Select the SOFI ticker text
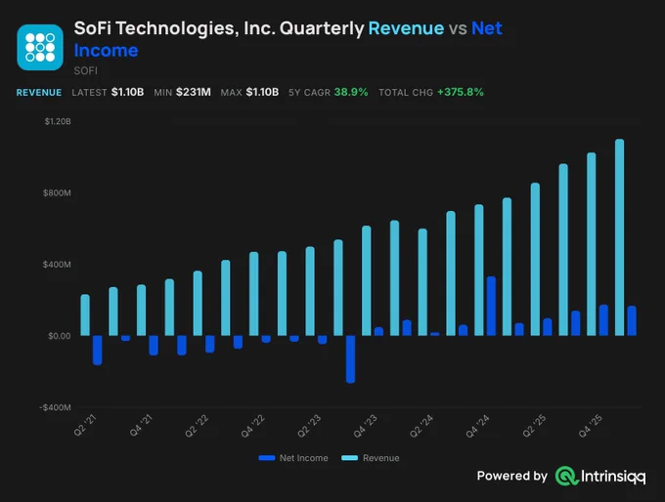 click(86, 70)
